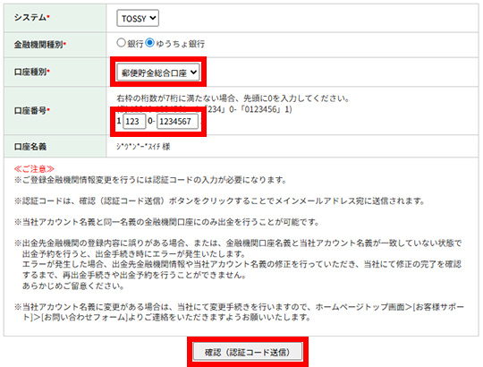Image resolution: width=483 pixels, height=367 pixels.
Task: Click the account number field containing 1234567
Action: (177, 122)
